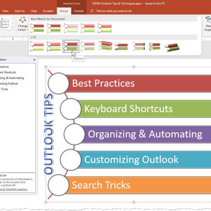Click the Outlook bullet in text pane

click(x=9, y=84)
